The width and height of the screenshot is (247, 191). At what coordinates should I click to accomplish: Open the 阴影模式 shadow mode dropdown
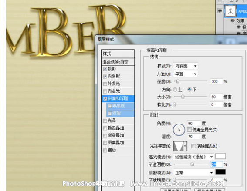tap(193, 173)
